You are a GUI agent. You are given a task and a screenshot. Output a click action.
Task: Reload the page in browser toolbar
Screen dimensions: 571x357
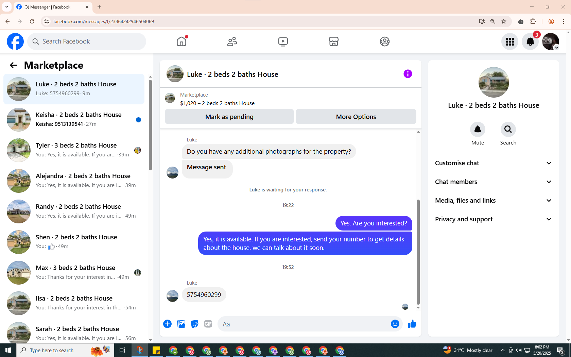[x=32, y=21]
